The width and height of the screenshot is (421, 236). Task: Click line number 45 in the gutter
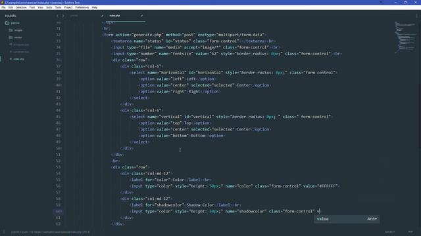point(58,117)
